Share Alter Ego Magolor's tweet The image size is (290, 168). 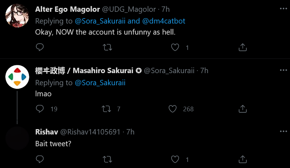click(243, 47)
